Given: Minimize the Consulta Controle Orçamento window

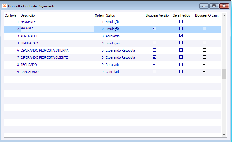Looking at the screenshot, I should [x=204, y=6].
